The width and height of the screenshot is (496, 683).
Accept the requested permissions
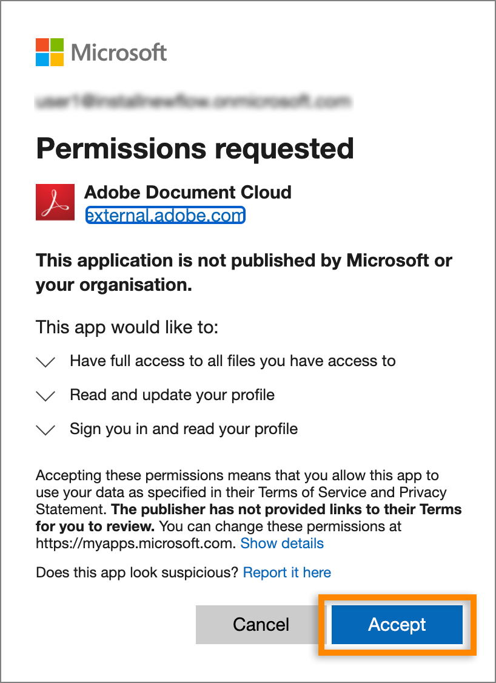point(397,625)
